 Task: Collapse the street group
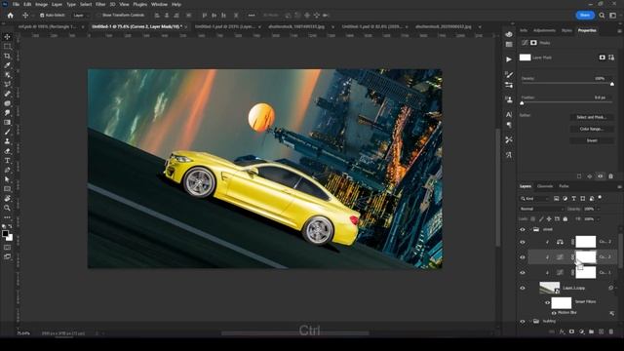[530, 229]
